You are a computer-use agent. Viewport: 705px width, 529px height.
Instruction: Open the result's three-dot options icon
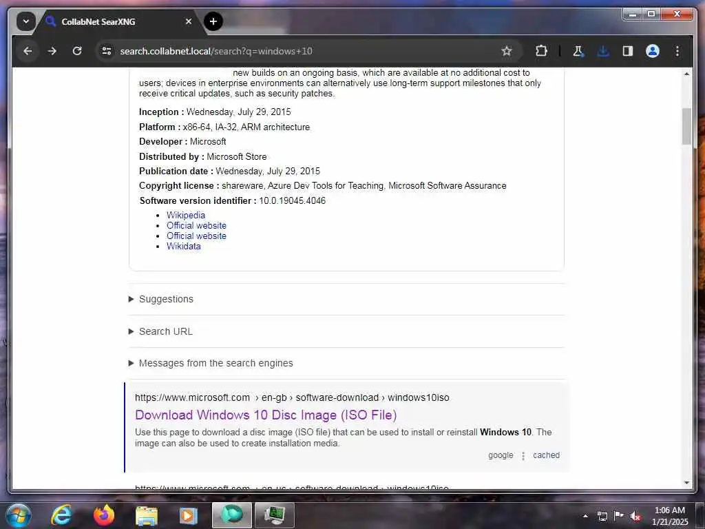[523, 456]
